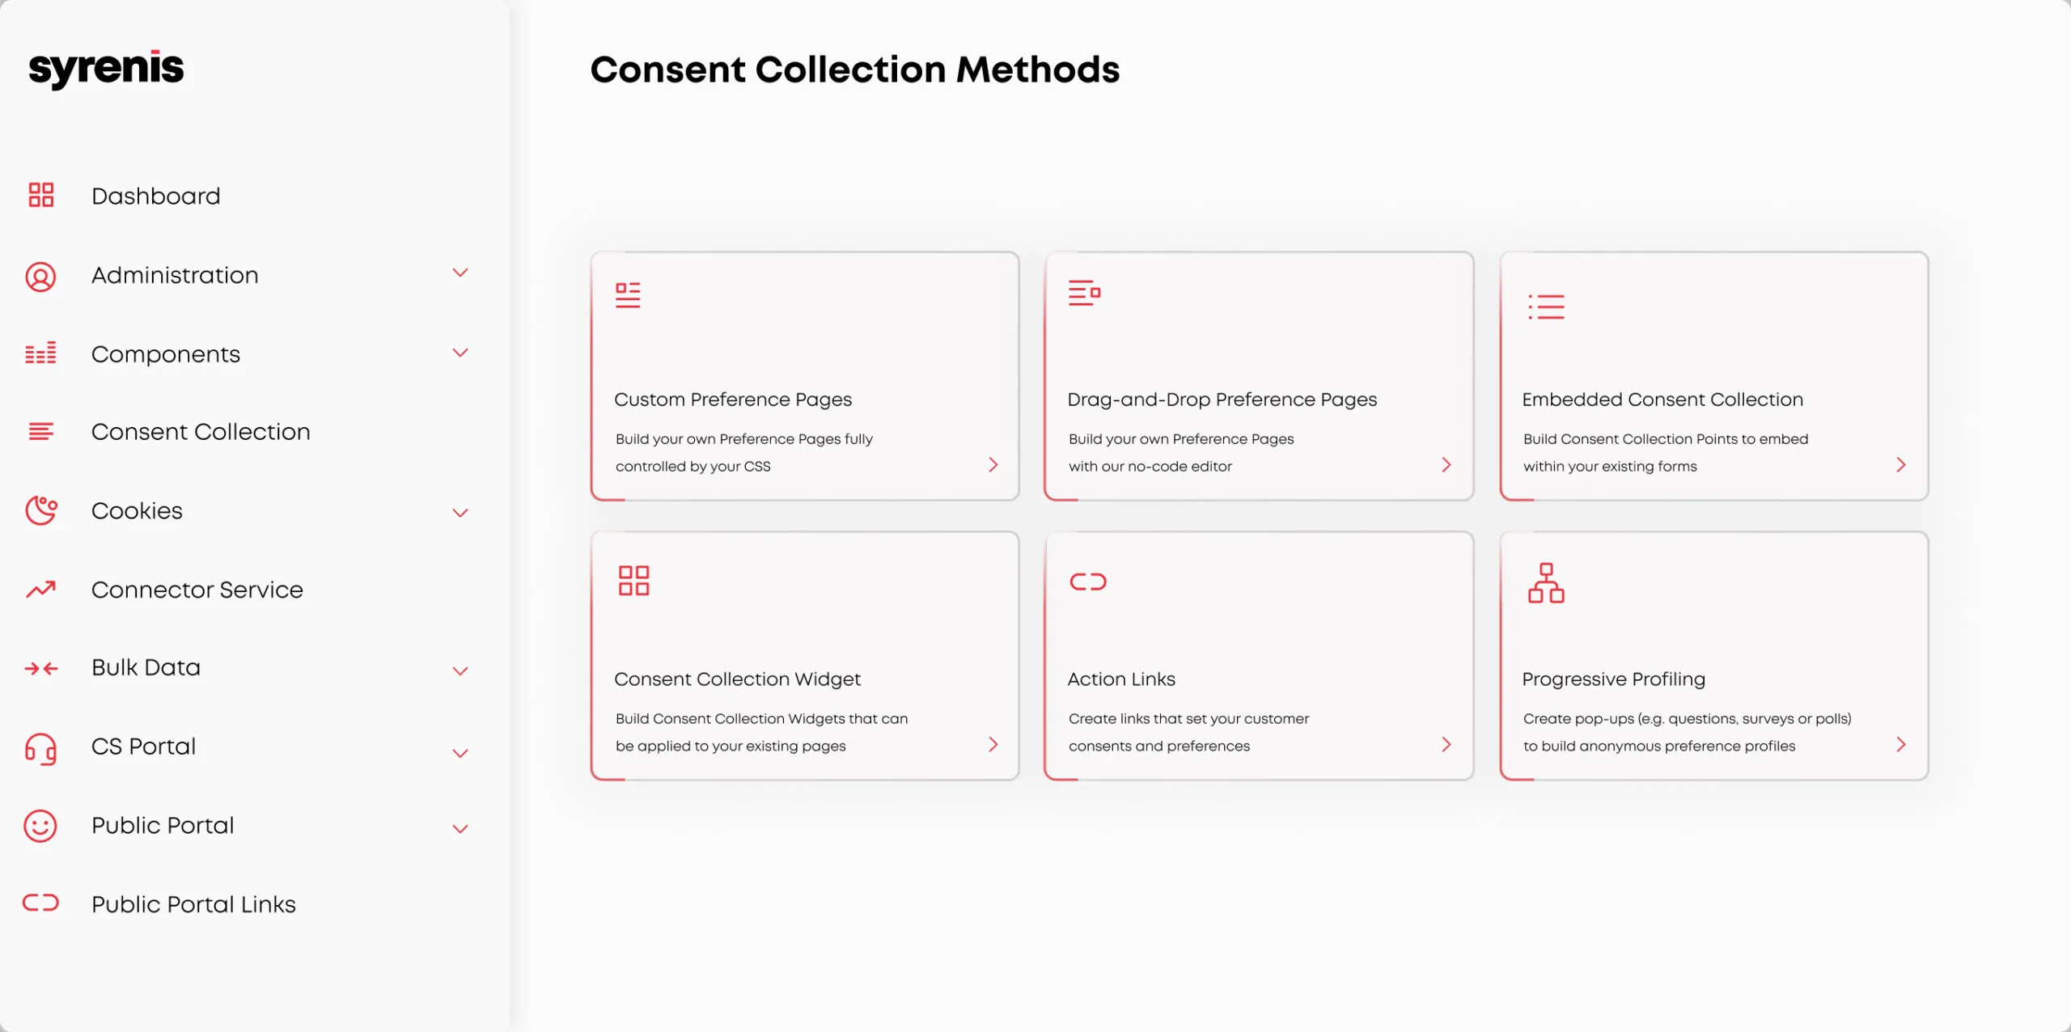
Task: Click the Action Links chain icon on card
Action: point(1087,582)
